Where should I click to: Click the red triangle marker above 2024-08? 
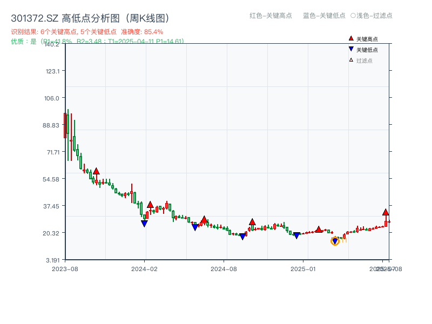pyautogui.click(x=252, y=221)
